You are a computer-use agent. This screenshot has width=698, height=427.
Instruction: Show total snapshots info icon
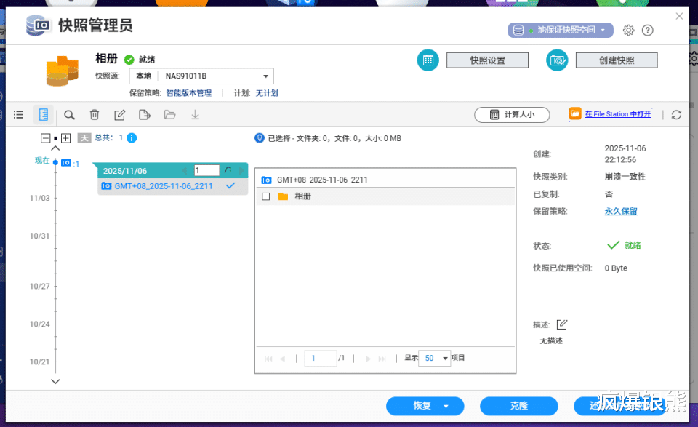tap(132, 138)
